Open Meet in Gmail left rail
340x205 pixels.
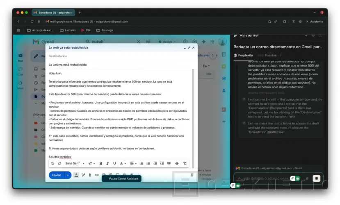[21, 85]
